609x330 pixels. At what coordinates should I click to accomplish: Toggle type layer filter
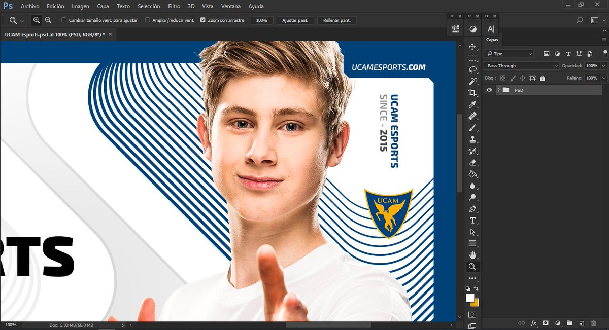[568, 54]
